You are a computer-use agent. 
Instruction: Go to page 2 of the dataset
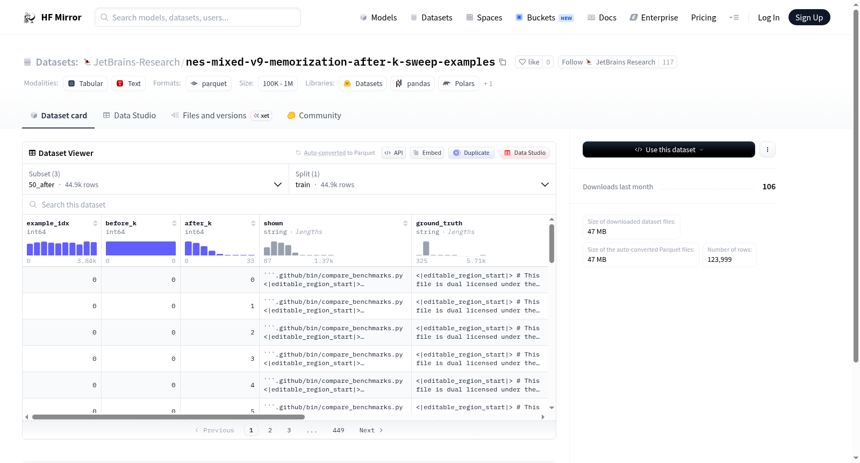point(270,430)
